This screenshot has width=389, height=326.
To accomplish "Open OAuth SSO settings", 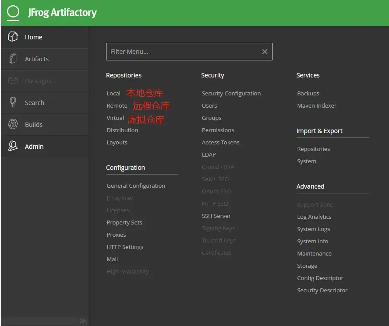I will 216,191.
